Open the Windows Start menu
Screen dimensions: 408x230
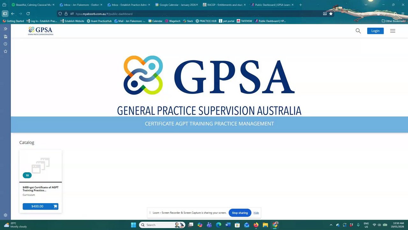click(134, 225)
